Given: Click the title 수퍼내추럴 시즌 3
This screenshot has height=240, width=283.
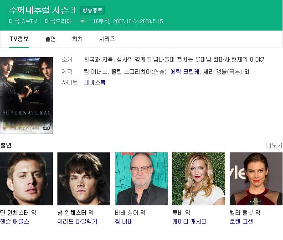Looking at the screenshot, I should (x=42, y=10).
